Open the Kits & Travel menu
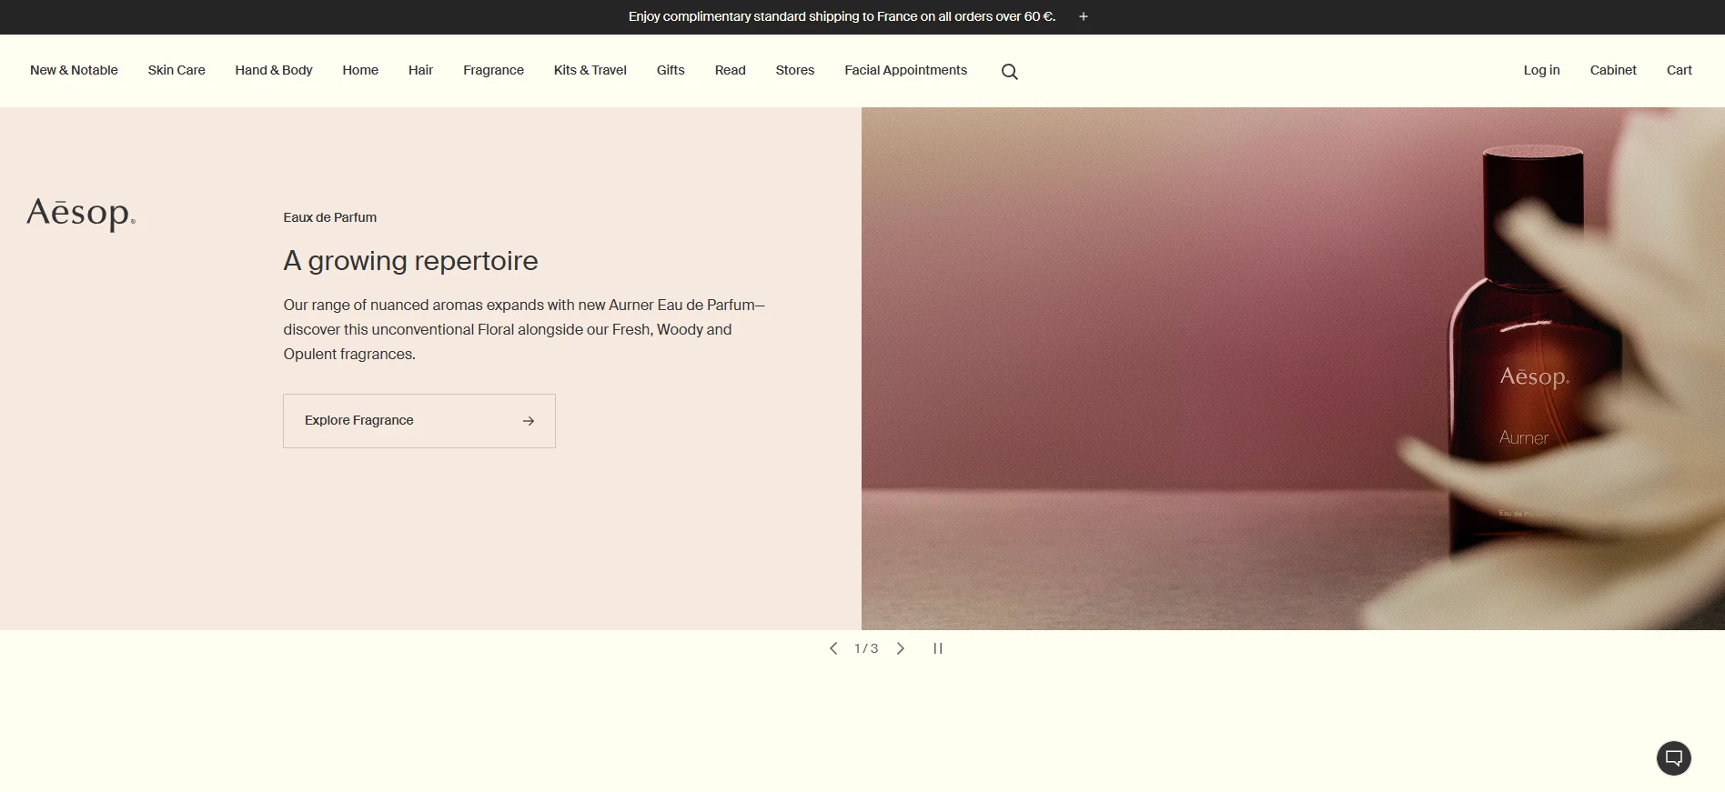The image size is (1725, 792). click(590, 70)
